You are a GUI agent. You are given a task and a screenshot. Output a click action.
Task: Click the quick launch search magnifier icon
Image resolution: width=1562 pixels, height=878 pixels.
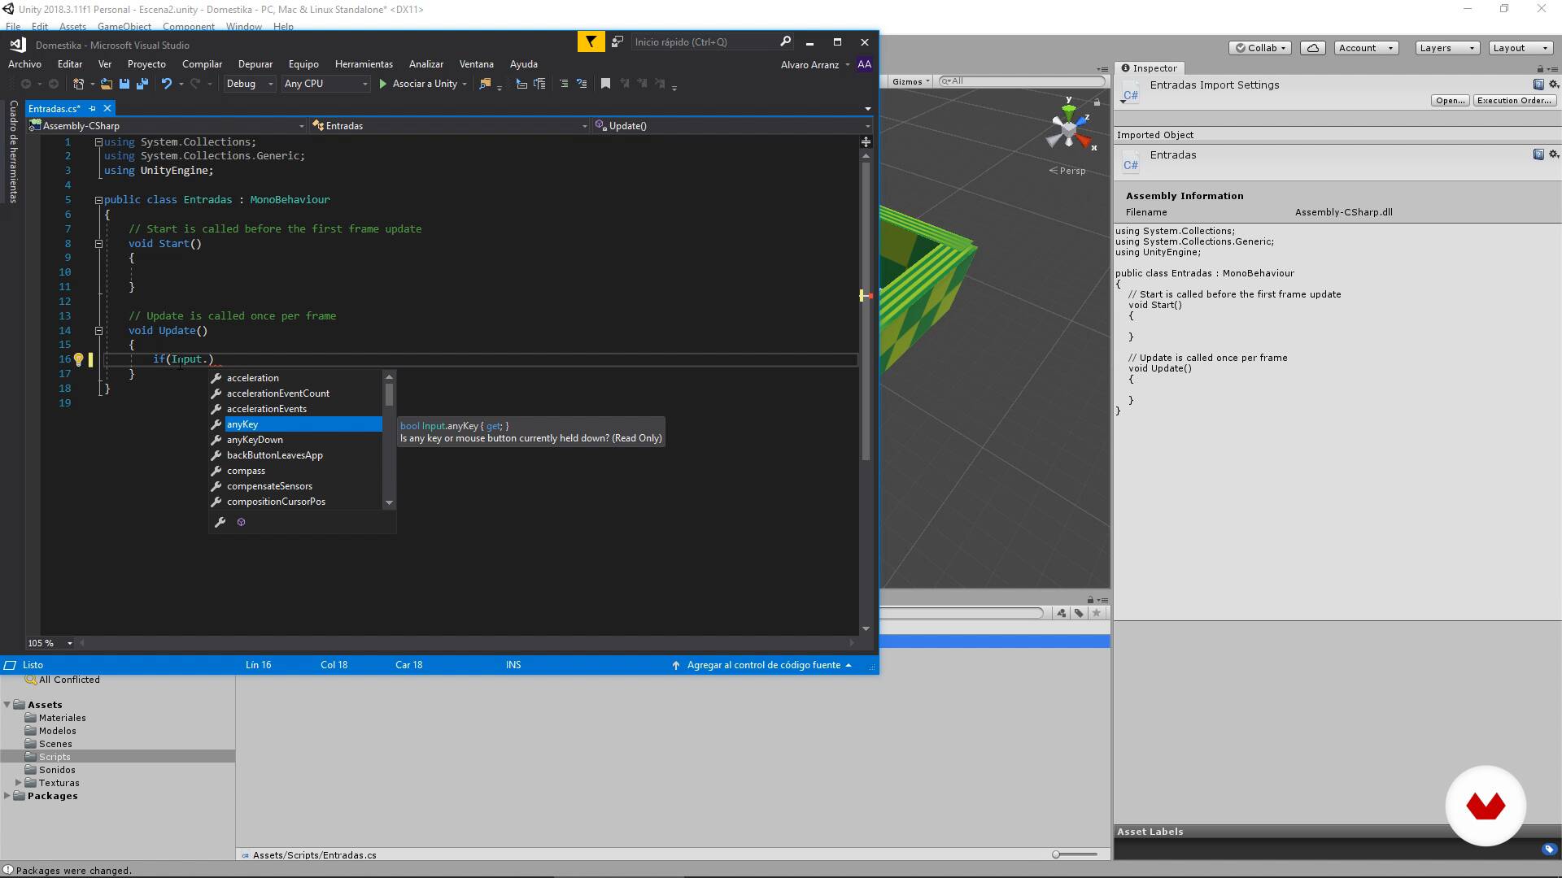coord(785,41)
